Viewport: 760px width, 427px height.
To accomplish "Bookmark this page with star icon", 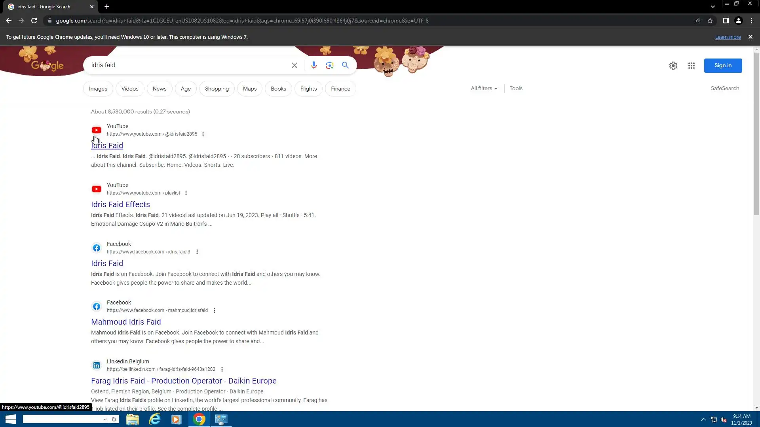I will click(710, 21).
